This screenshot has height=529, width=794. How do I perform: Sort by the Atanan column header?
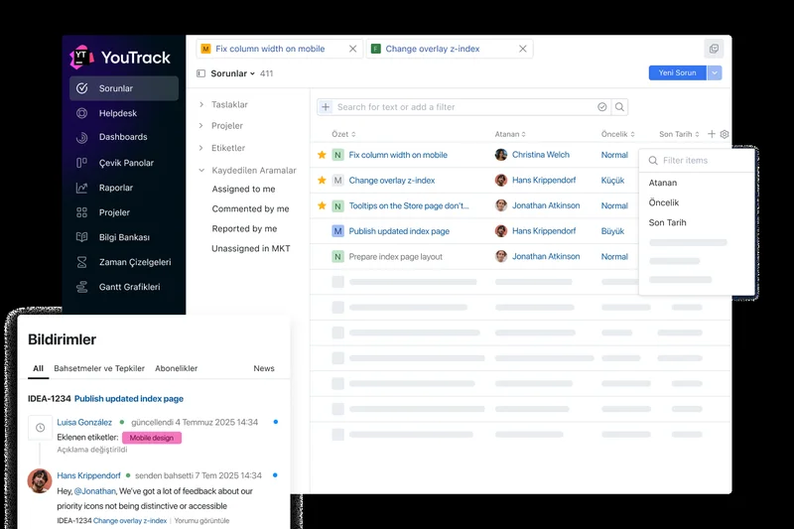(x=510, y=134)
